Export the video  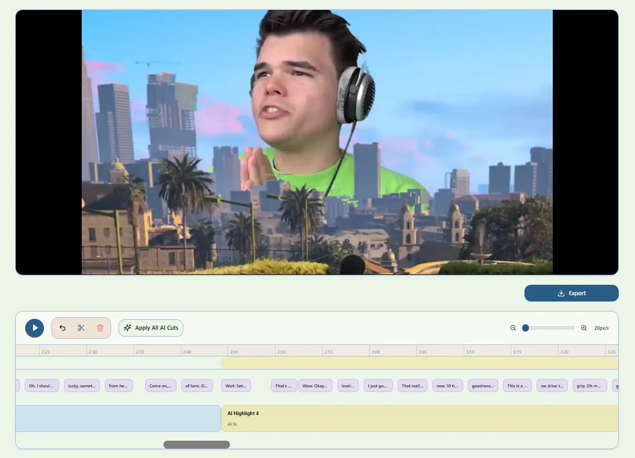(571, 293)
